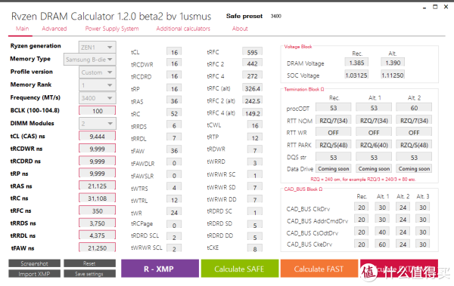Open the Ryzen generation dropdown
This screenshot has width=454, height=286.
click(x=98, y=47)
